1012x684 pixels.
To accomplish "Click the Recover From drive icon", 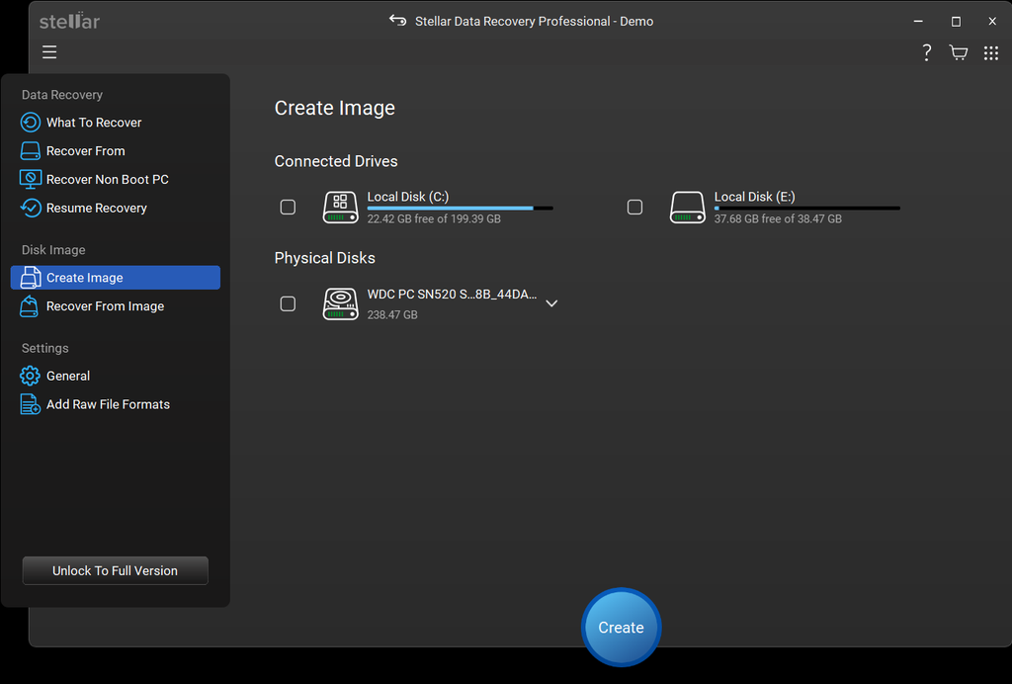I will click(31, 151).
